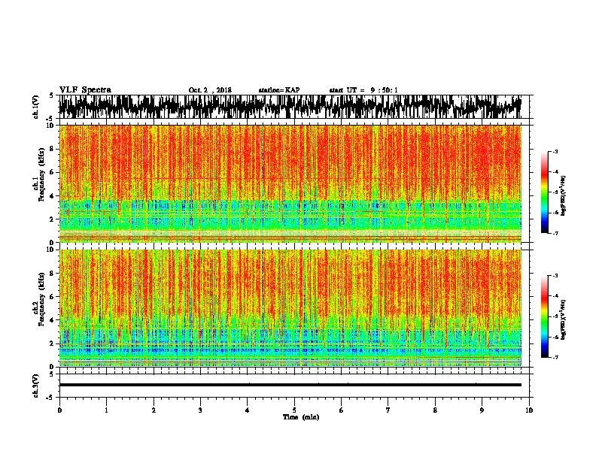This screenshot has width=596, height=460.
Task: Click the ch.1 spectrogram colorbar
Action: [x=544, y=192]
